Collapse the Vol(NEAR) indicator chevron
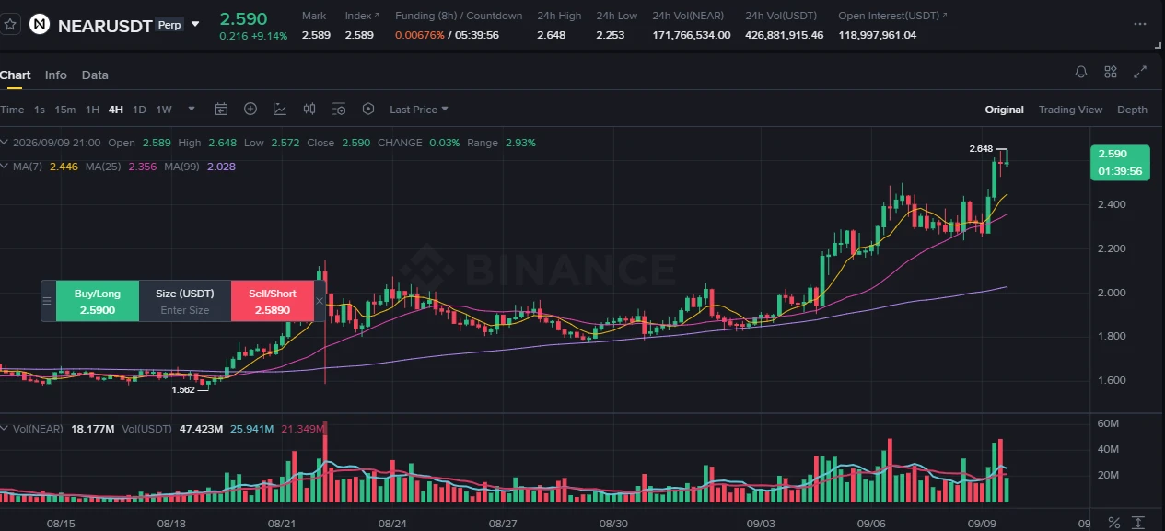 tap(4, 429)
